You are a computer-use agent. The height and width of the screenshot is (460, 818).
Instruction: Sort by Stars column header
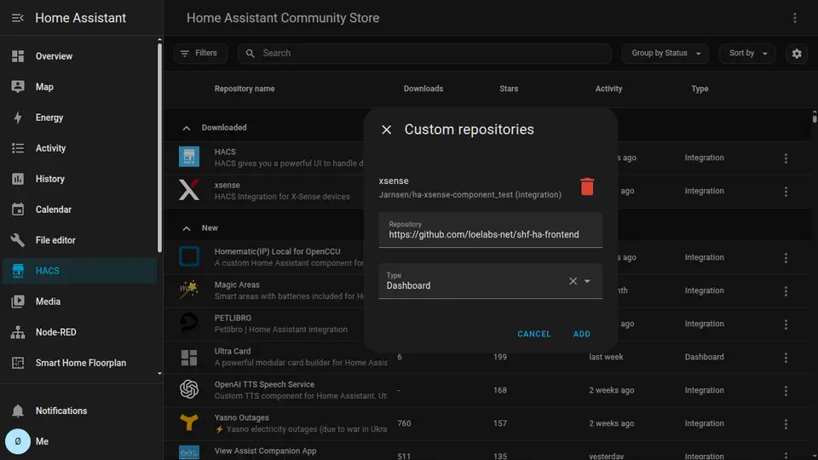[509, 89]
